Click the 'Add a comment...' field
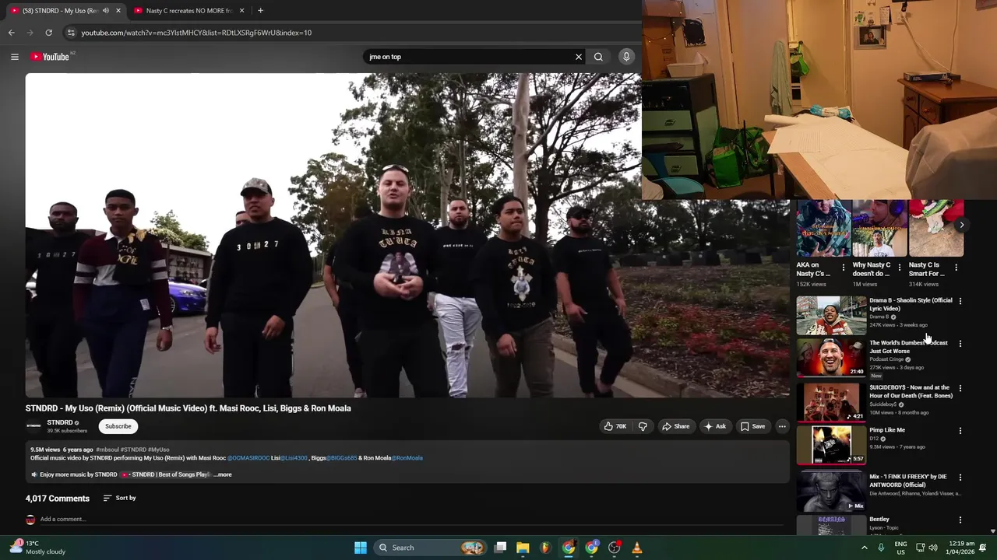 [411, 519]
